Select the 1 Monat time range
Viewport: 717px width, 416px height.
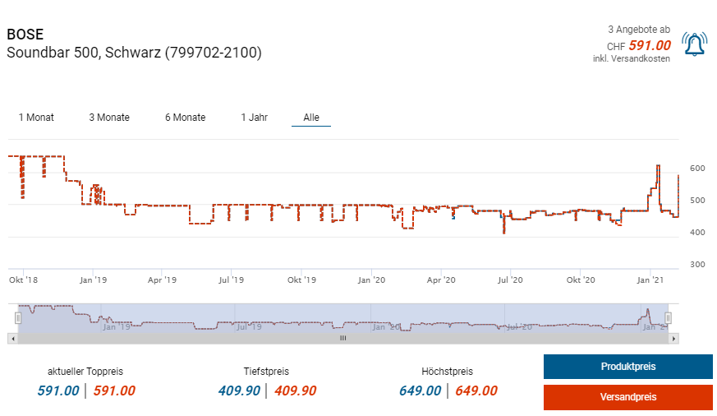[36, 118]
